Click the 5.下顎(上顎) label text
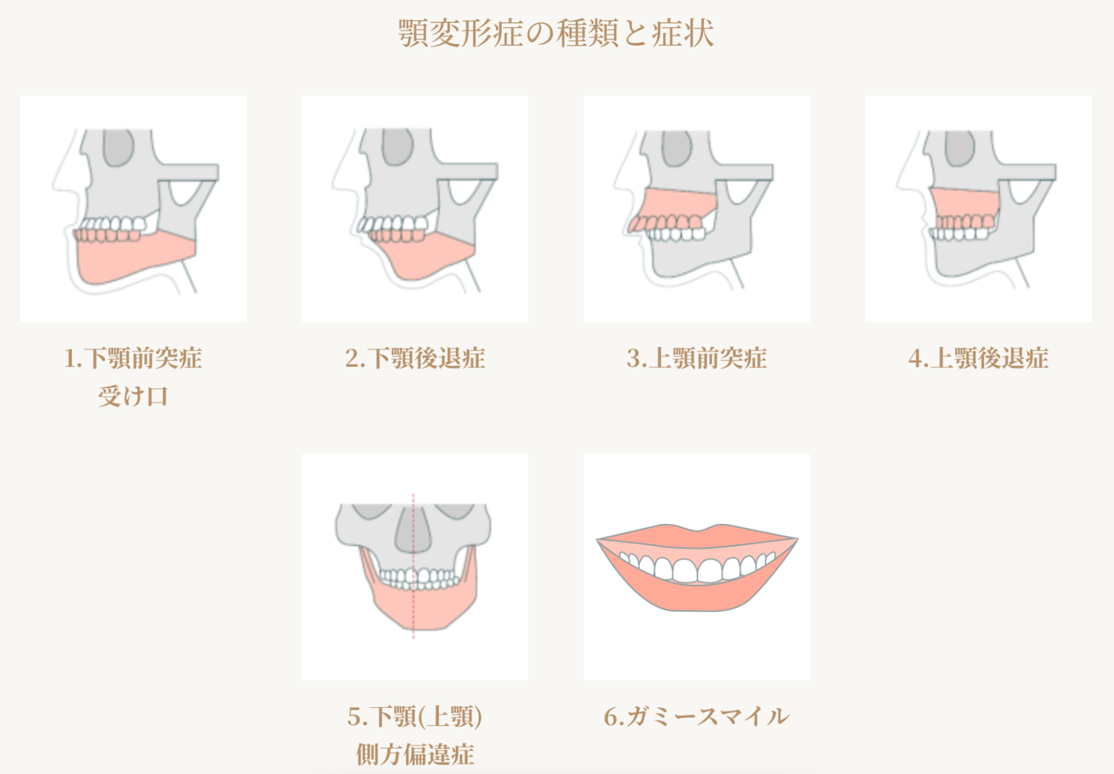This screenshot has height=774, width=1114. click(415, 717)
